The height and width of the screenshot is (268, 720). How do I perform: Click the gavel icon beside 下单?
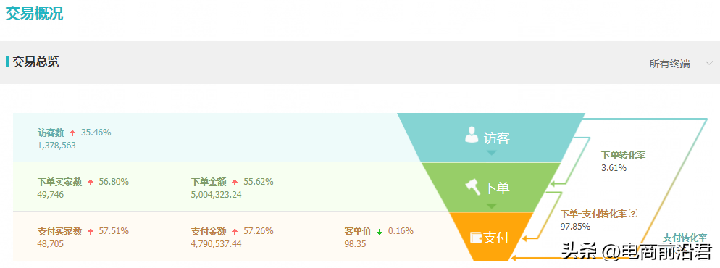(472, 187)
